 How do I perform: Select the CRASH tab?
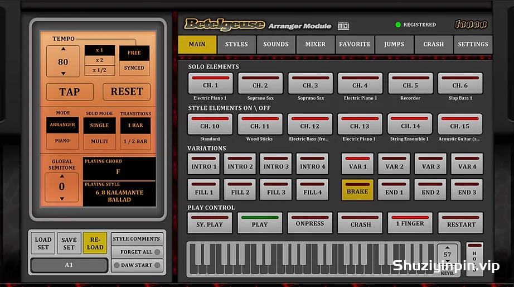[x=433, y=44]
